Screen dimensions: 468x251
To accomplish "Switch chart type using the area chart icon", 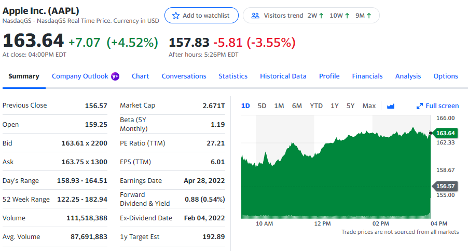I will click(391, 106).
